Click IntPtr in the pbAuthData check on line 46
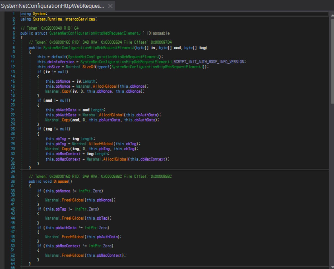334x269 pixels. (x=91, y=228)
